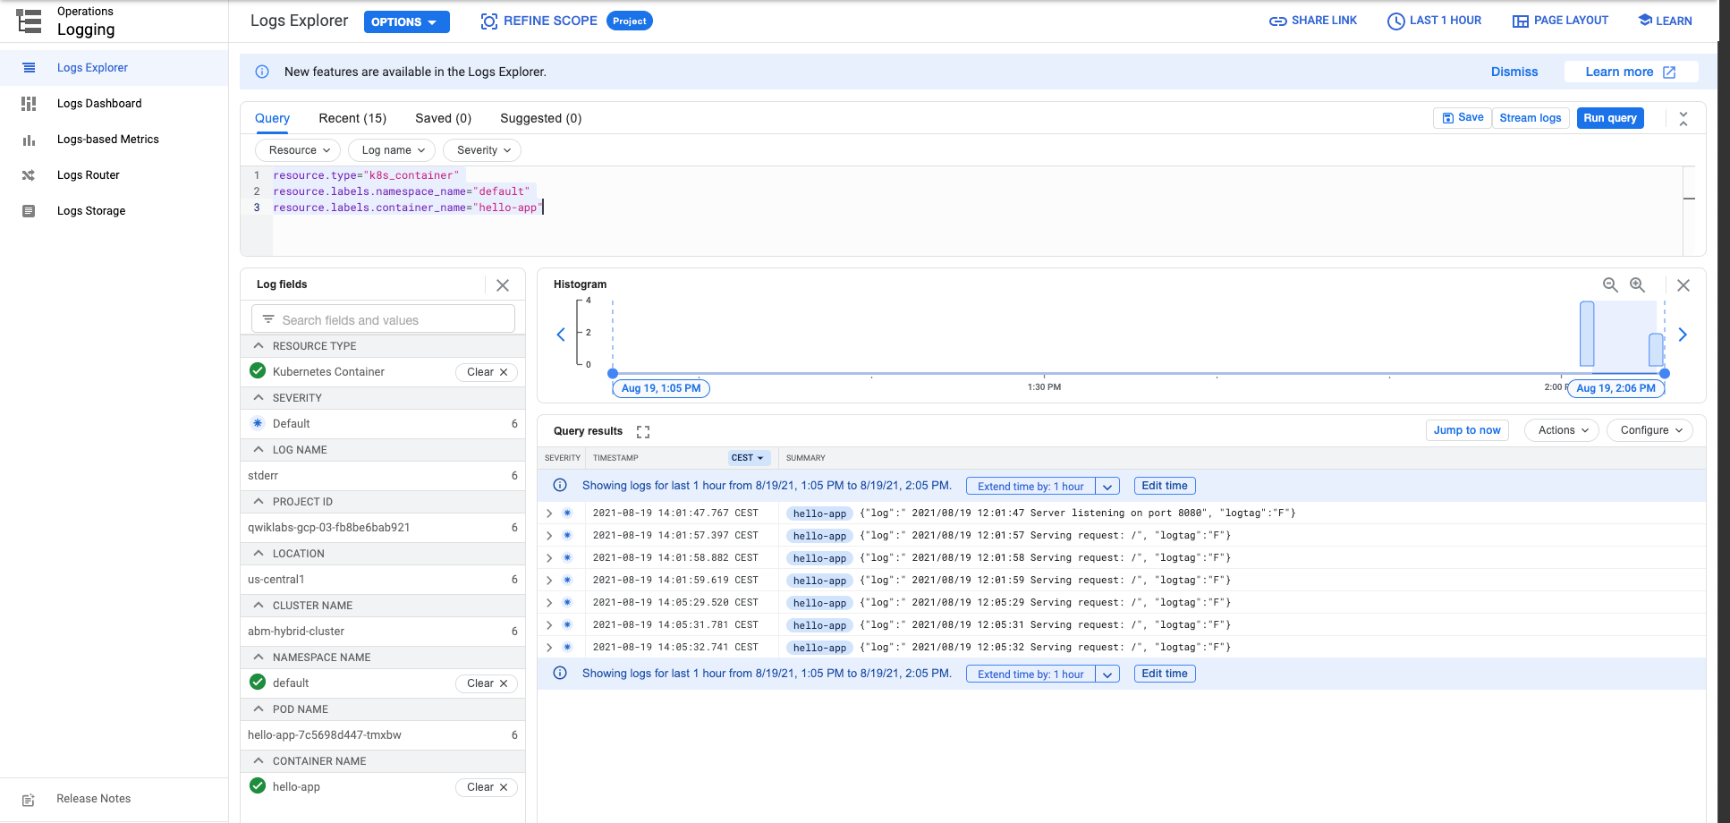The image size is (1730, 823).
Task: Open the CEST timezone dropdown
Action: (748, 458)
